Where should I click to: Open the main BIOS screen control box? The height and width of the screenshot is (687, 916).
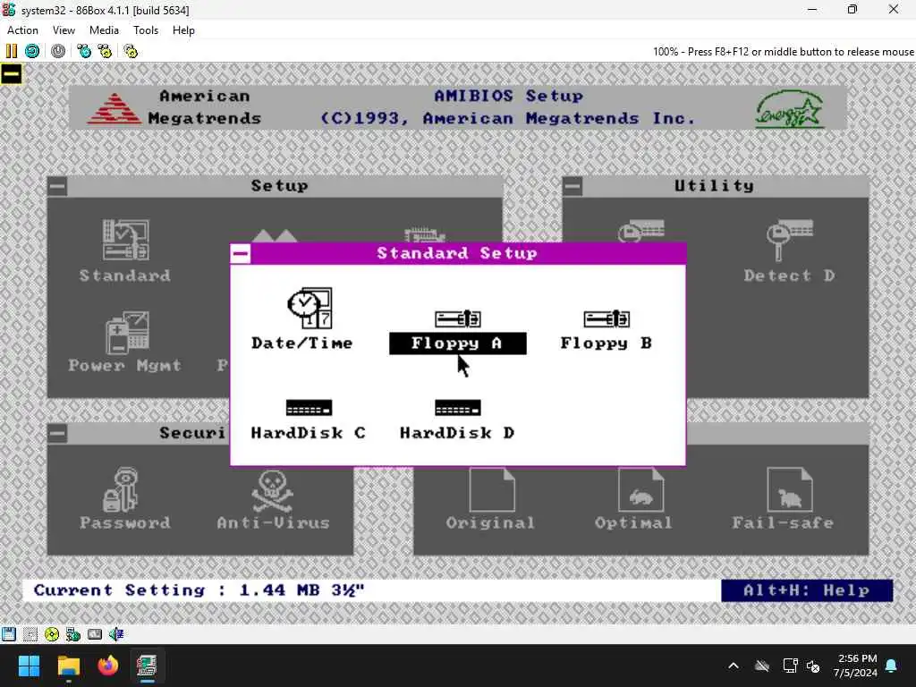point(11,74)
